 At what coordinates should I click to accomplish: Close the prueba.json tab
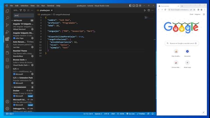click(52, 10)
